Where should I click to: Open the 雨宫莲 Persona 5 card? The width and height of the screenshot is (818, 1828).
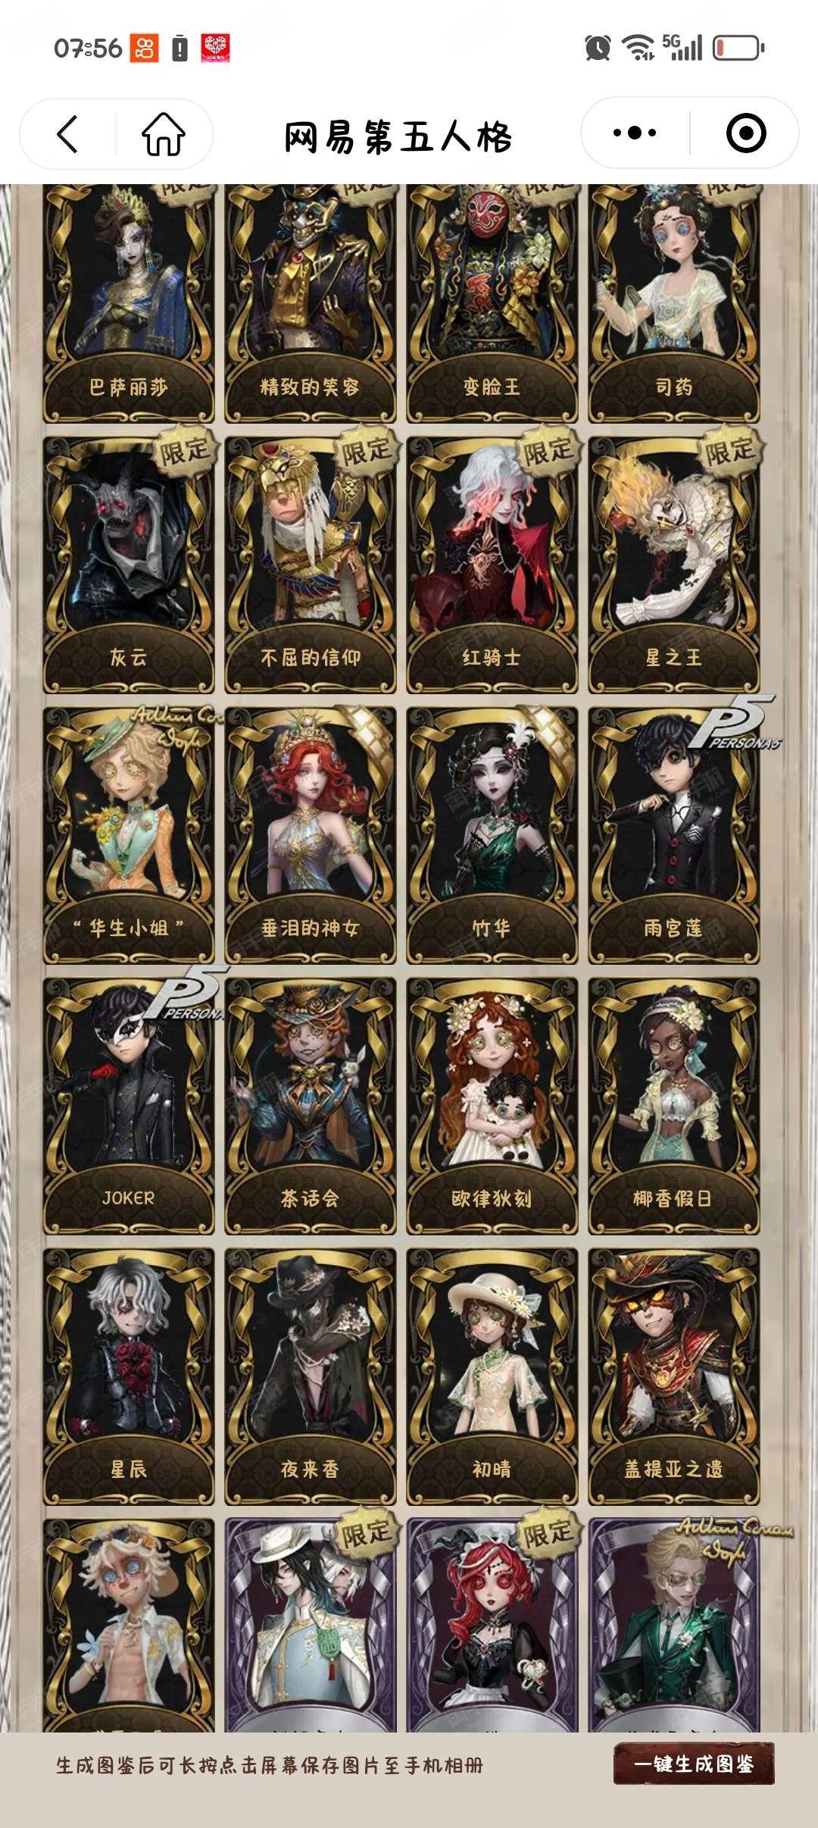[x=674, y=835]
